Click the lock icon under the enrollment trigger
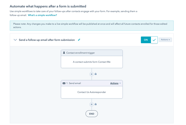This screenshot has height=125, width=186. 96,74
